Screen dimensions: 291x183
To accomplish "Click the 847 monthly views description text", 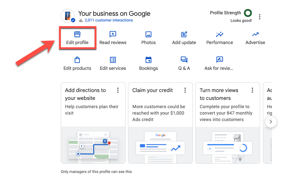I will click(226, 113).
